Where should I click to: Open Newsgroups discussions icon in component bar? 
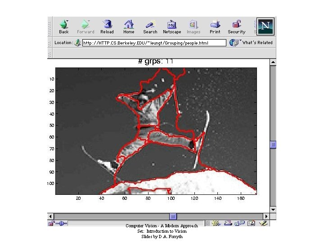tap(240, 223)
